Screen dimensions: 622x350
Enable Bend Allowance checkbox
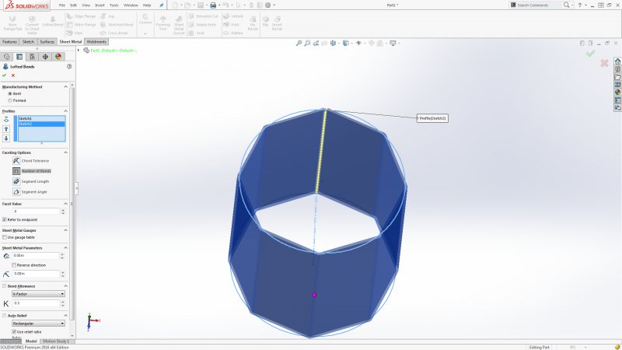pyautogui.click(x=5, y=286)
